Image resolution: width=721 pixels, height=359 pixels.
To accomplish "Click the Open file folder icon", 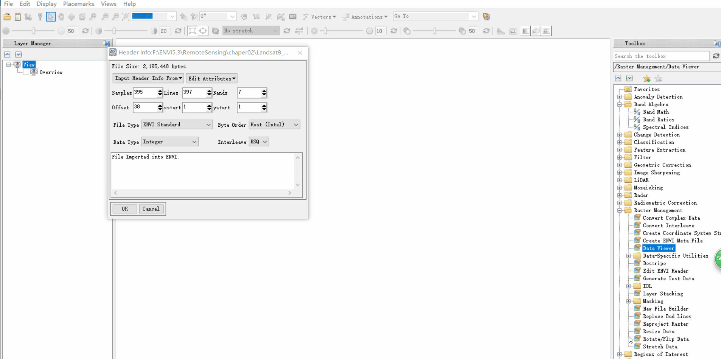I will click(x=7, y=17).
